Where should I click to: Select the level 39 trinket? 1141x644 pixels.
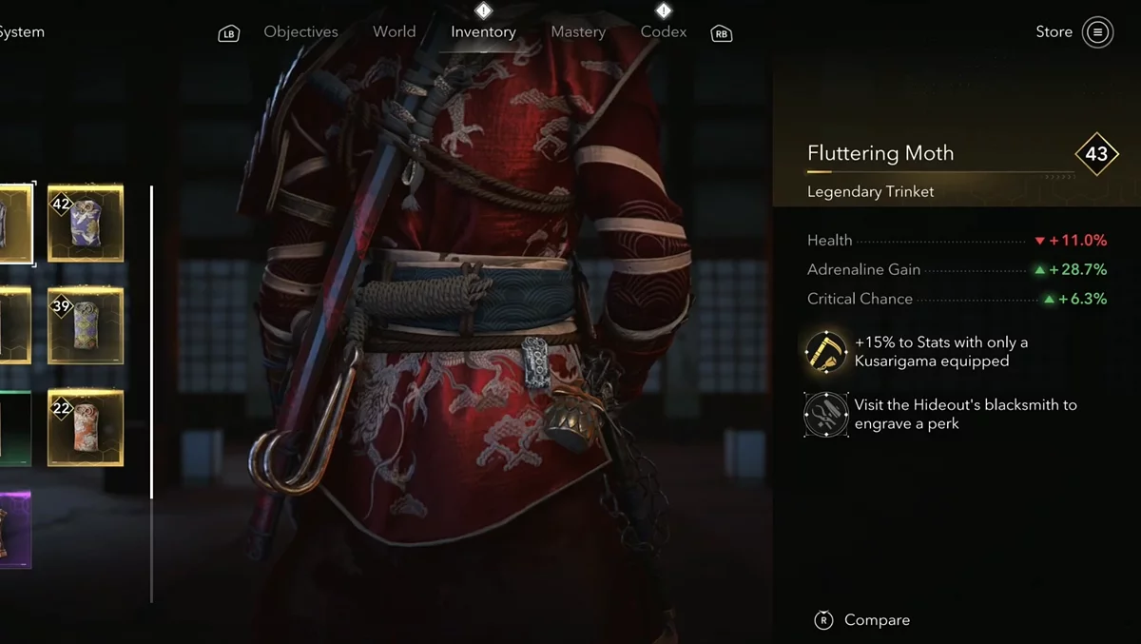[x=86, y=326]
